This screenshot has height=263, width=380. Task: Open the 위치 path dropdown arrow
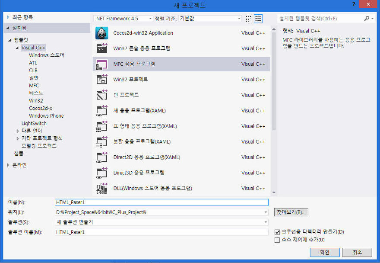point(266,212)
